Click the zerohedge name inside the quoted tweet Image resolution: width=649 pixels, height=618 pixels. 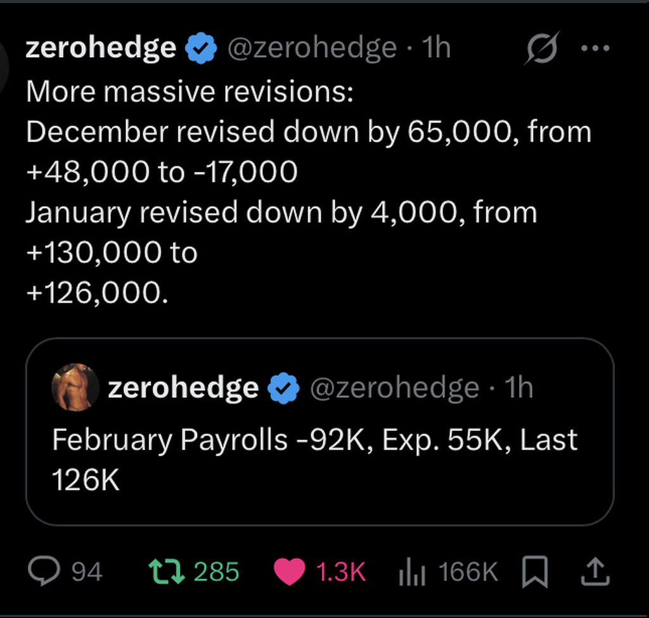(183, 388)
